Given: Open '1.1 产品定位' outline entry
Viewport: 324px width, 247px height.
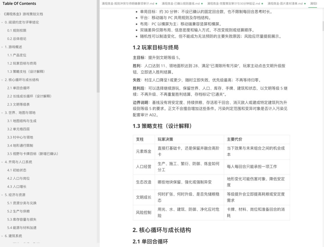Looking at the screenshot, I should click(17, 55).
